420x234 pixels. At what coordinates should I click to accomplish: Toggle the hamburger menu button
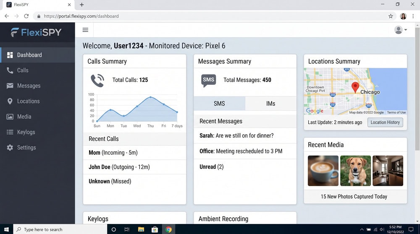click(85, 30)
